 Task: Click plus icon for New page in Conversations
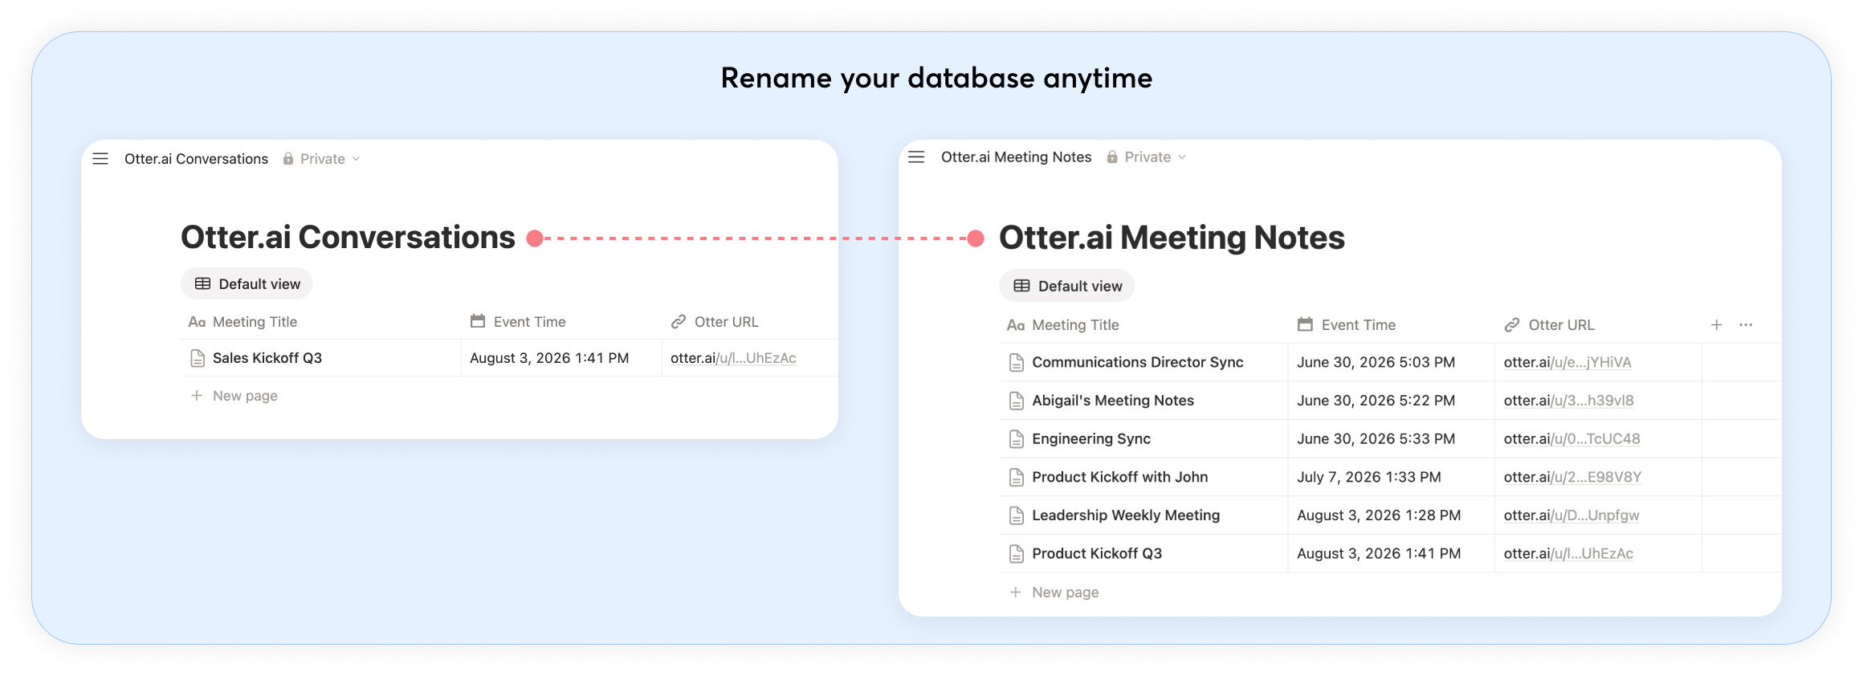pyautogui.click(x=197, y=396)
